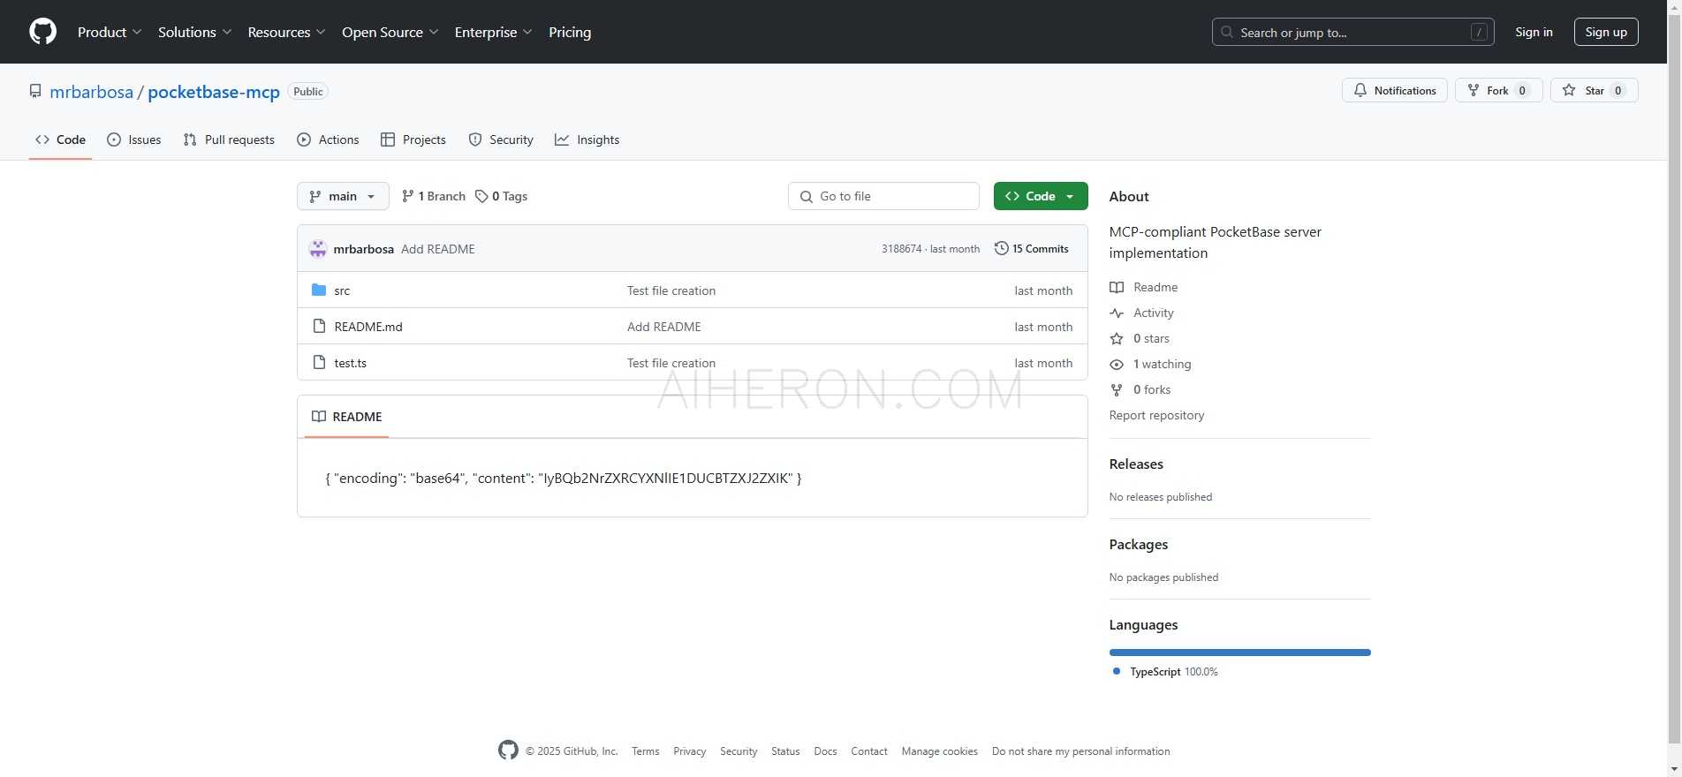
Task: Switch to the Issues tab
Action: tap(133, 140)
